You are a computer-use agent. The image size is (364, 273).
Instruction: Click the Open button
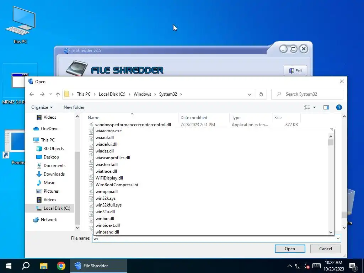pyautogui.click(x=290, y=249)
